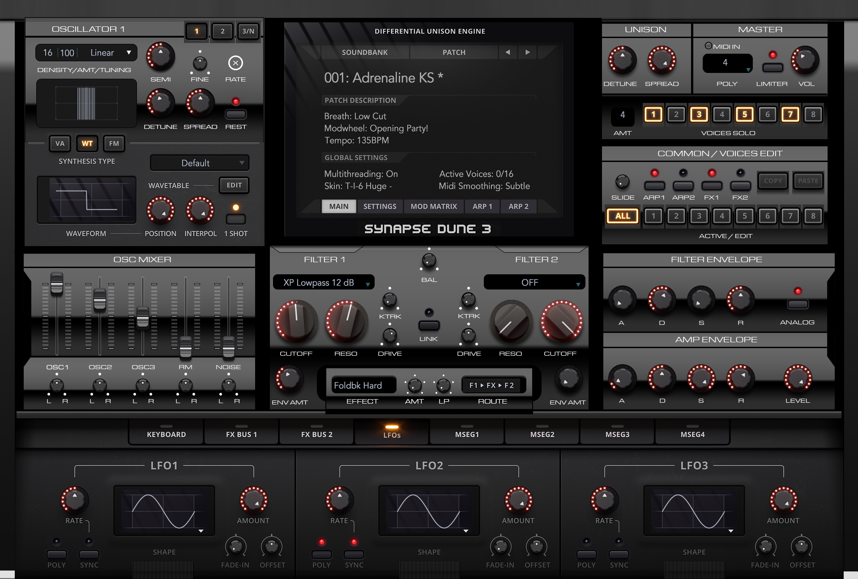Select oscillator 2 button

pos(222,31)
